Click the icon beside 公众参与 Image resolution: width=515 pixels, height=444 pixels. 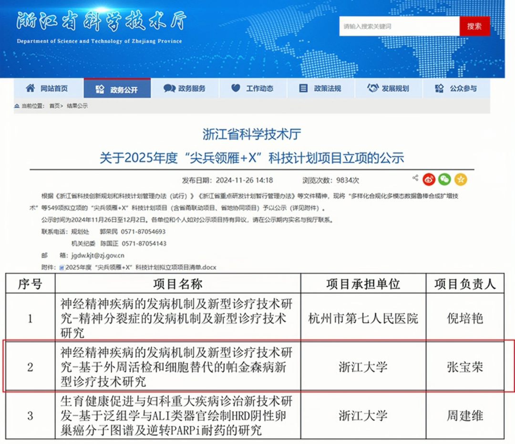click(x=439, y=88)
